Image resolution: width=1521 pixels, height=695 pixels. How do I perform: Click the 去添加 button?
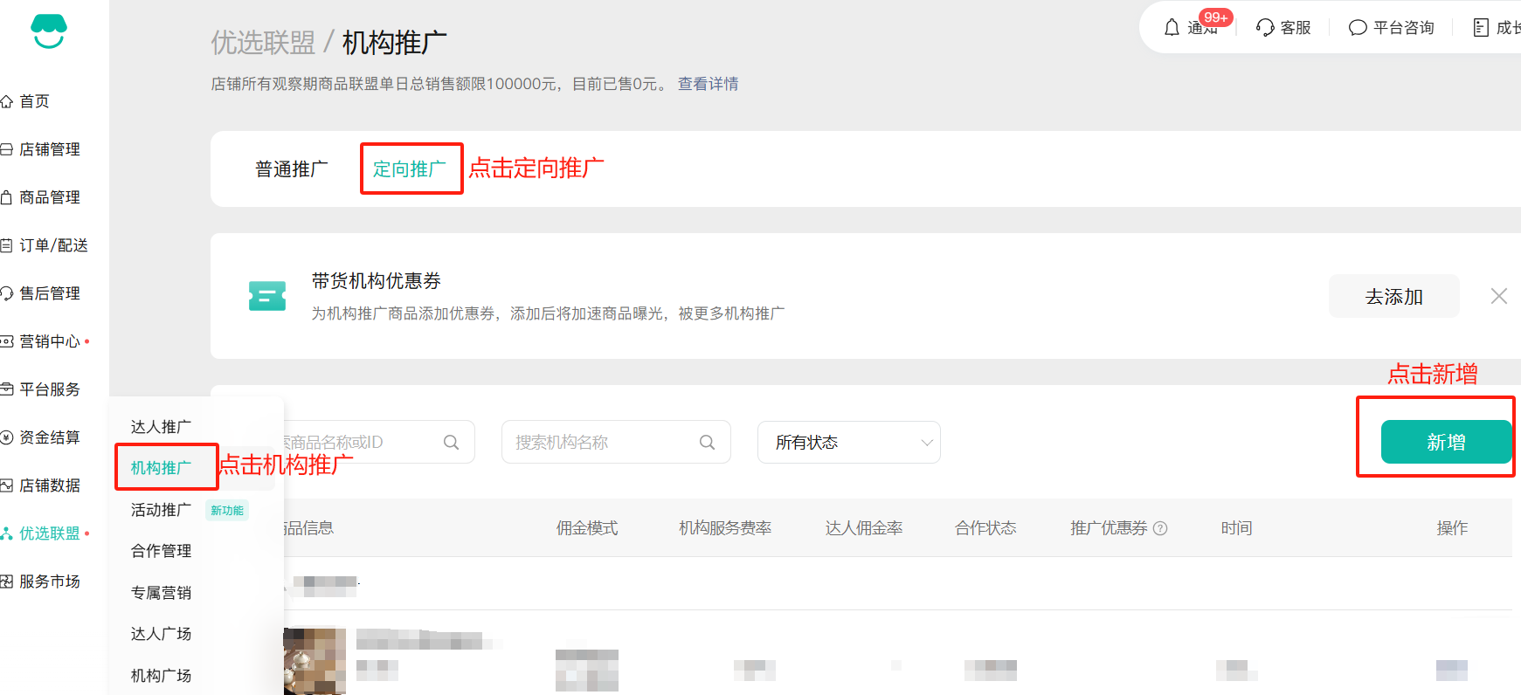(1393, 297)
